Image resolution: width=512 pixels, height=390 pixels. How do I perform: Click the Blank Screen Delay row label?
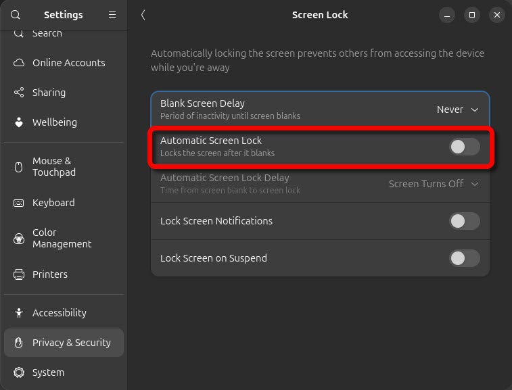point(202,103)
